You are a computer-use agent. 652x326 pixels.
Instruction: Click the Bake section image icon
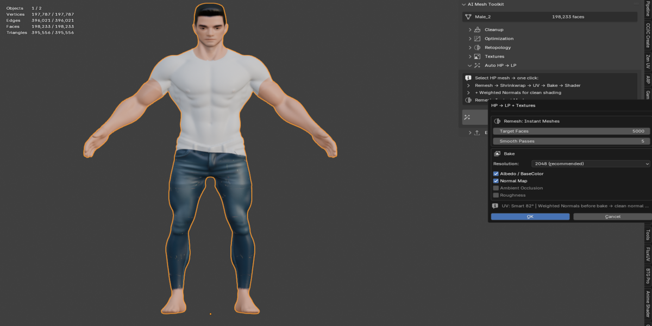pyautogui.click(x=497, y=154)
